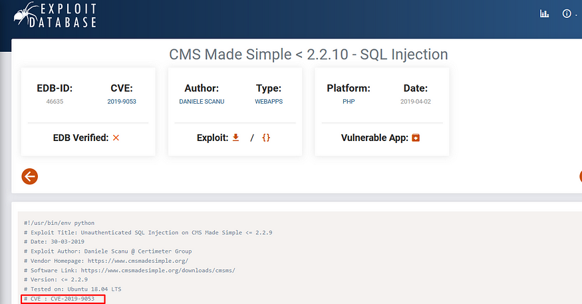Select EDB-ID value 46635
The width and height of the screenshot is (582, 304).
[x=55, y=101]
